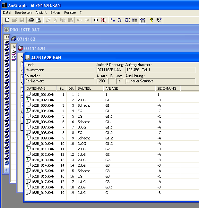
Task: Open the Ansicht menu
Action: click(x=41, y=12)
